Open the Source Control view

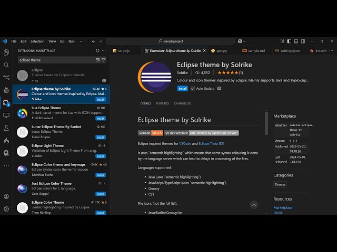6,78
